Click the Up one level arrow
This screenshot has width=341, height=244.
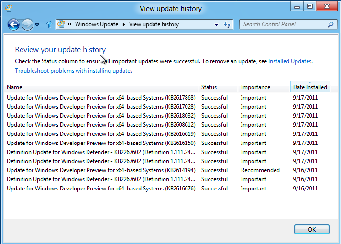point(49,24)
